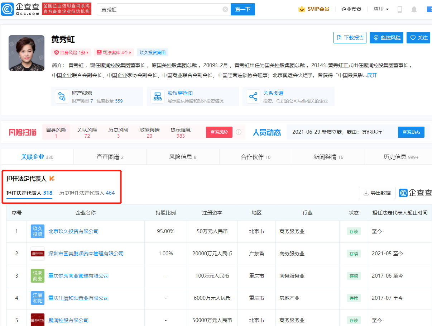Select 历史担任法定代表人 464 sub-tab
Image resolution: width=432 pixels, height=326 pixels.
(87, 193)
